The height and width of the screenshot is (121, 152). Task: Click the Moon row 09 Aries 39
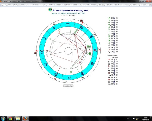[x=113, y=20]
